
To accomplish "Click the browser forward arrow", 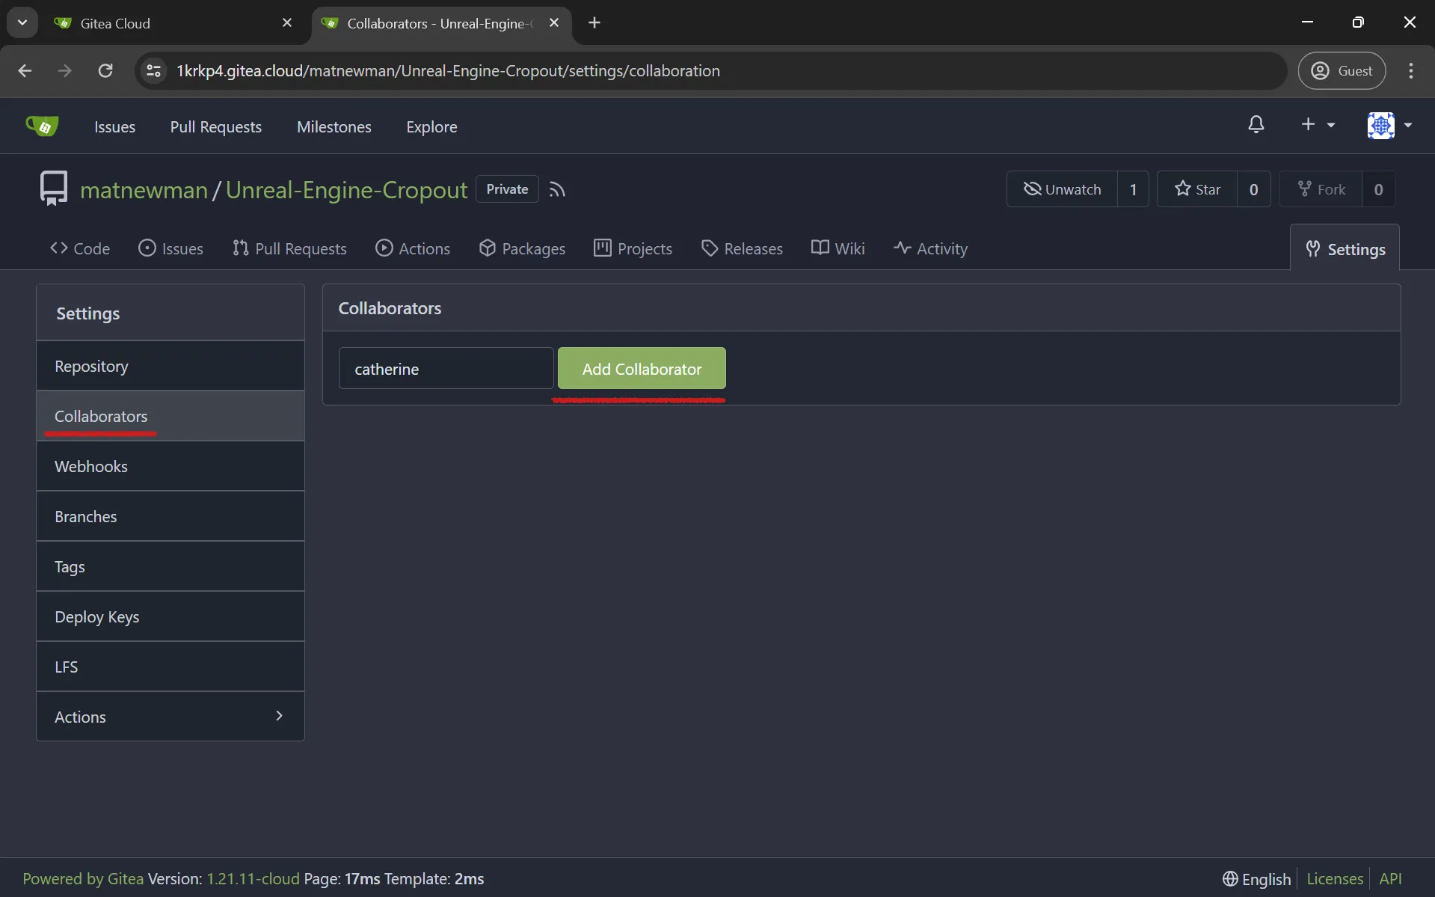I will [65, 70].
